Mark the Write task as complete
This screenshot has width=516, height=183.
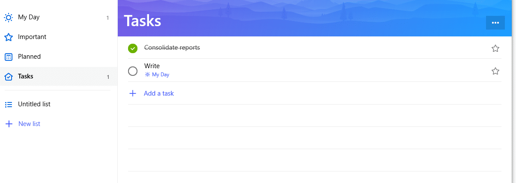[x=133, y=71]
